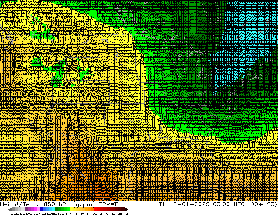Click the yellow swatch at 0 in legend

tap(72, 209)
